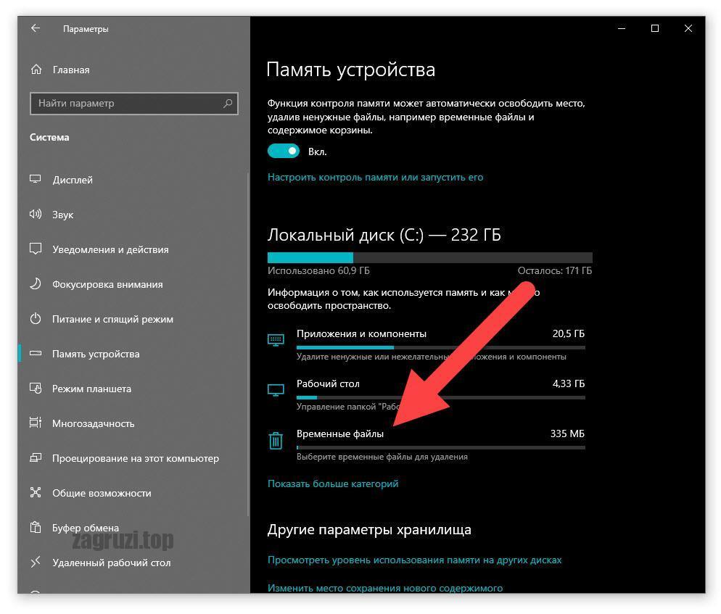Click the power icon for Питание и спящий режим
Image resolution: width=721 pixels, height=614 pixels.
point(36,318)
